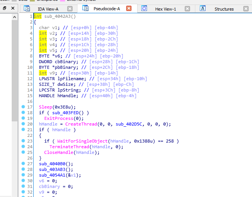Click line number 22 in gutter
This screenshot has height=197, width=252.
click(x=30, y=136)
